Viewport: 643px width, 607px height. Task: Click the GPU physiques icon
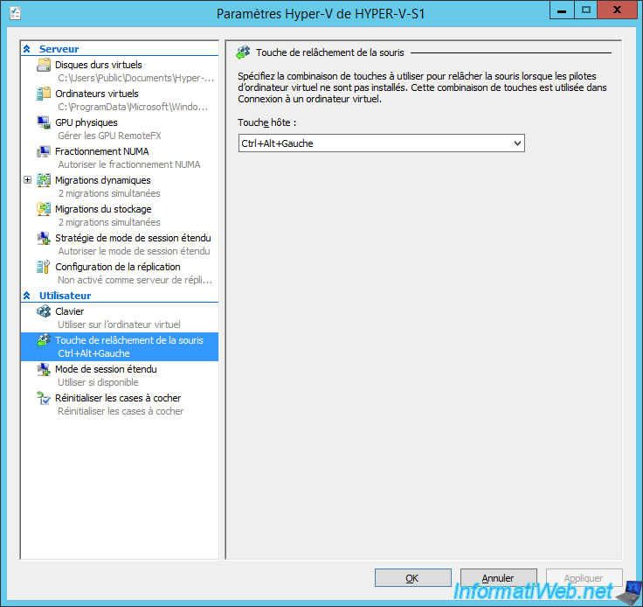pos(44,123)
